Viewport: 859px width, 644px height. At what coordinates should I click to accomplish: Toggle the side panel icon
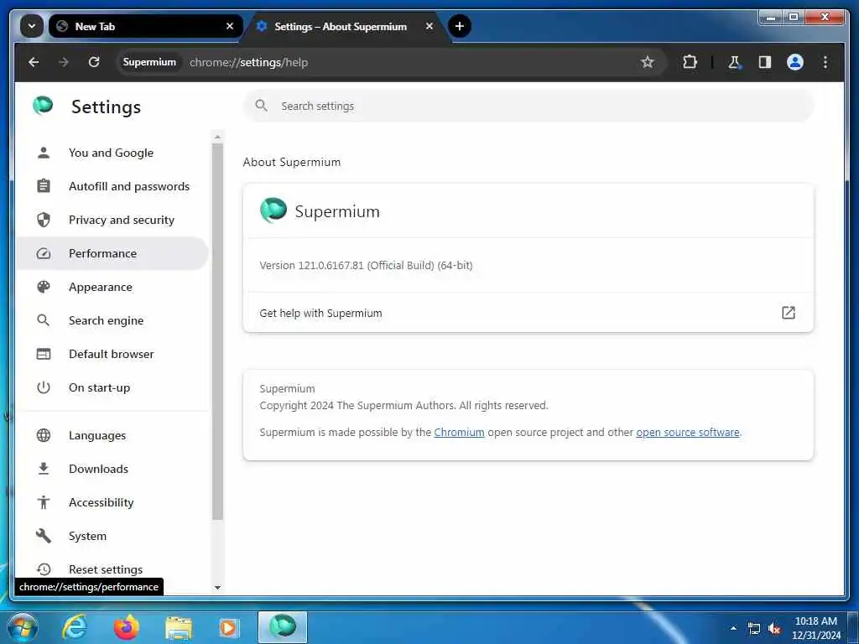pyautogui.click(x=765, y=62)
